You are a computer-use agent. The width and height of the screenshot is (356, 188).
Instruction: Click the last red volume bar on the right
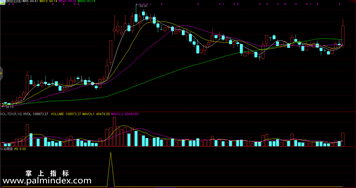point(343,140)
